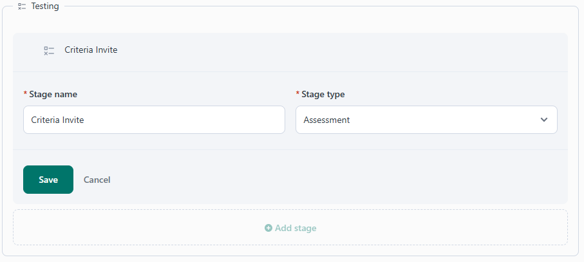Viewport: 584px width, 262px height.
Task: Click the selected Assessment value
Action: [x=326, y=120]
